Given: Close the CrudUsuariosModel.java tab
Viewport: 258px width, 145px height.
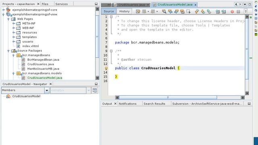Looking at the screenshot, I should coord(196,5).
